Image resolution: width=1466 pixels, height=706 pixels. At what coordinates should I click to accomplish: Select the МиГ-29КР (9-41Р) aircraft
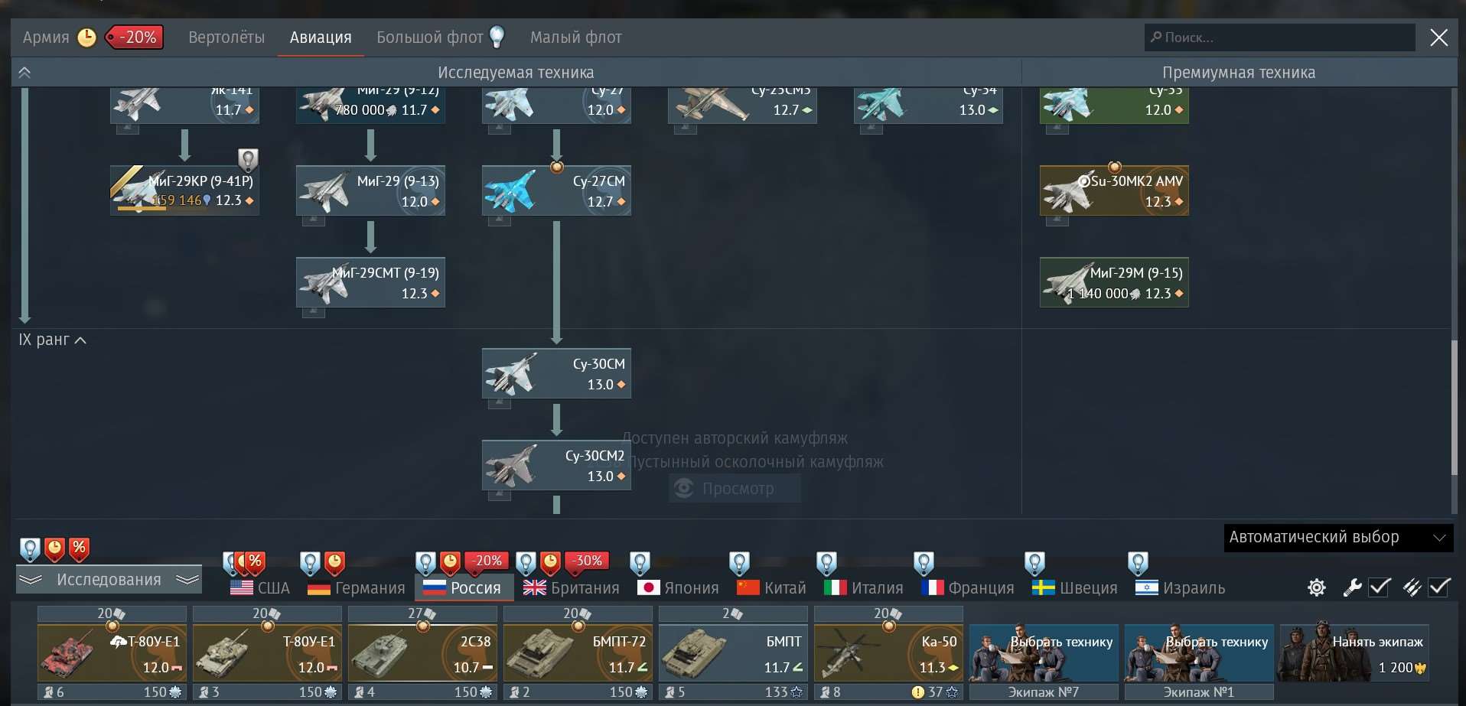[184, 190]
